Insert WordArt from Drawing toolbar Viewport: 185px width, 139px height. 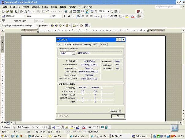click(x=54, y=127)
